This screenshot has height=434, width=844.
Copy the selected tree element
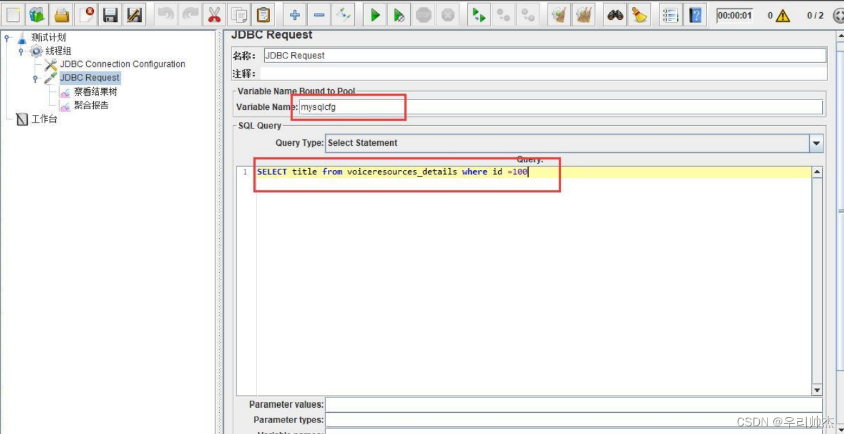239,14
